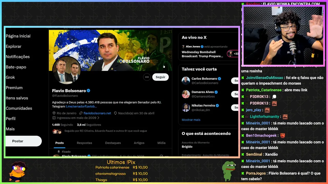This screenshot has width=328, height=184.
Task: Open Explorar in the sidebar
Action: [x=14, y=46]
